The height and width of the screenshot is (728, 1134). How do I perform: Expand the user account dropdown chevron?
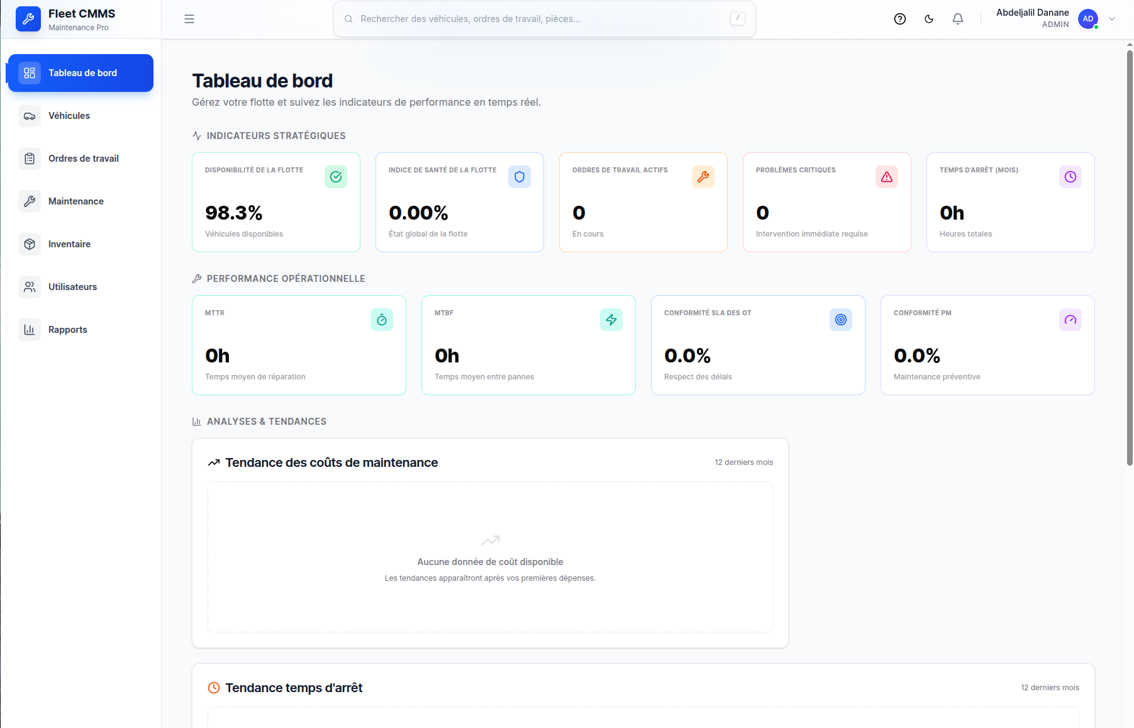(1112, 19)
